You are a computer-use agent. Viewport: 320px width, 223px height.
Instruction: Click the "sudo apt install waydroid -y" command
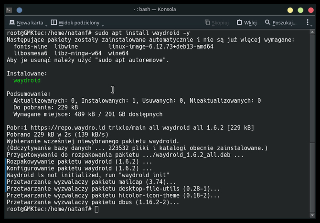[142, 33]
